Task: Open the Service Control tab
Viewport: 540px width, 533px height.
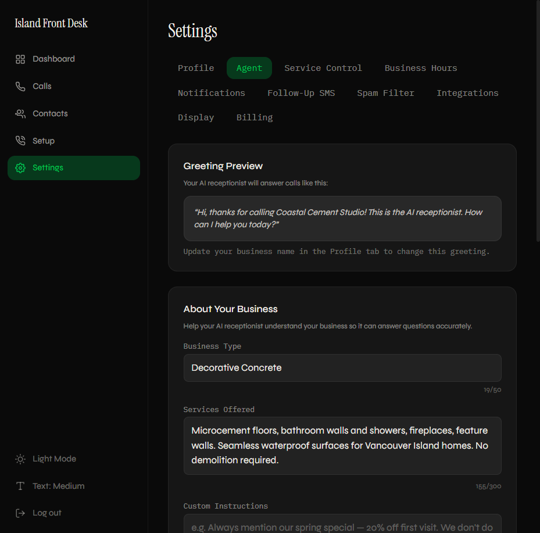Action: coord(323,68)
